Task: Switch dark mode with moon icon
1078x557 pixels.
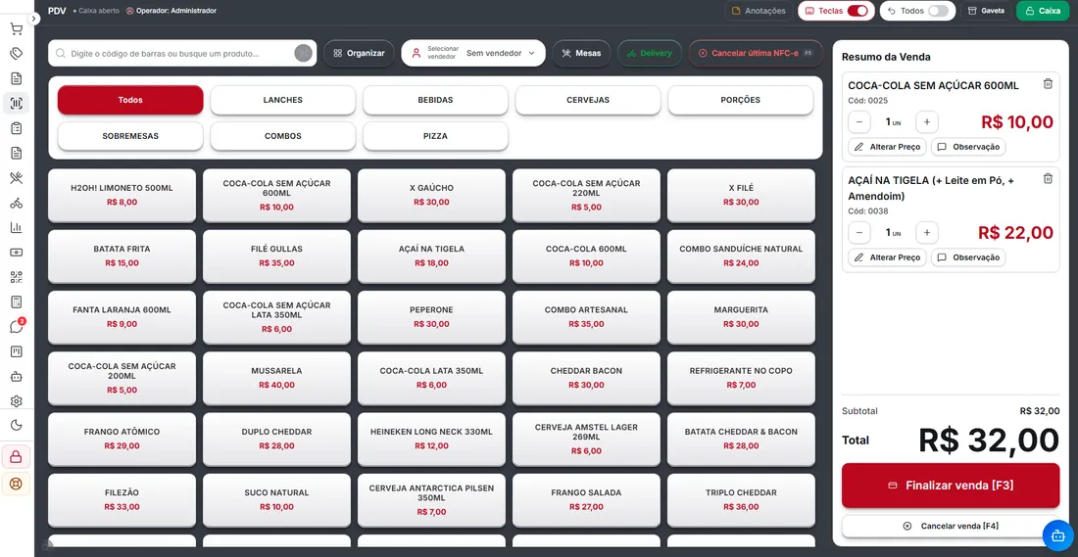Action: click(17, 425)
